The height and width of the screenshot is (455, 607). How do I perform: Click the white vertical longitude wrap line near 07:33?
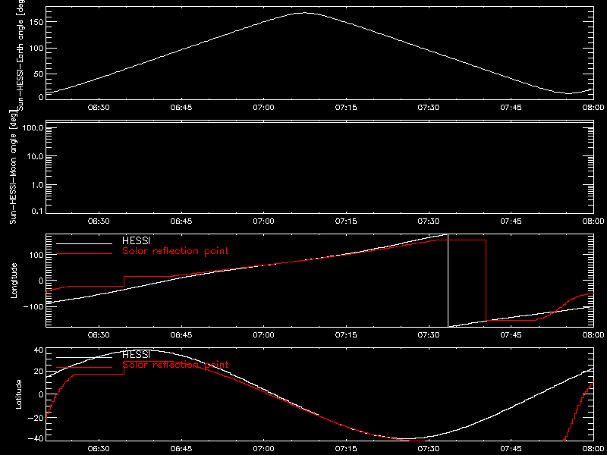(448, 281)
